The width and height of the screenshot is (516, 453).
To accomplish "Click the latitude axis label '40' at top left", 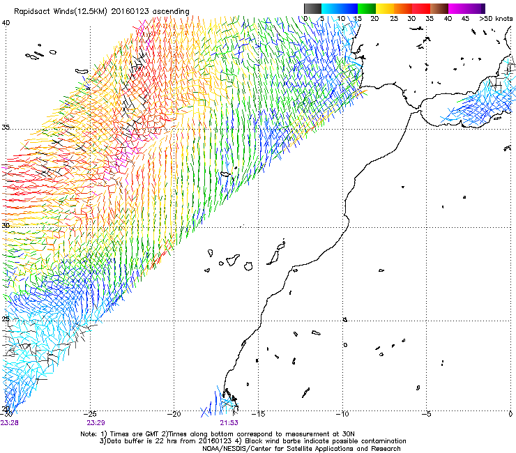I will coord(6,23).
